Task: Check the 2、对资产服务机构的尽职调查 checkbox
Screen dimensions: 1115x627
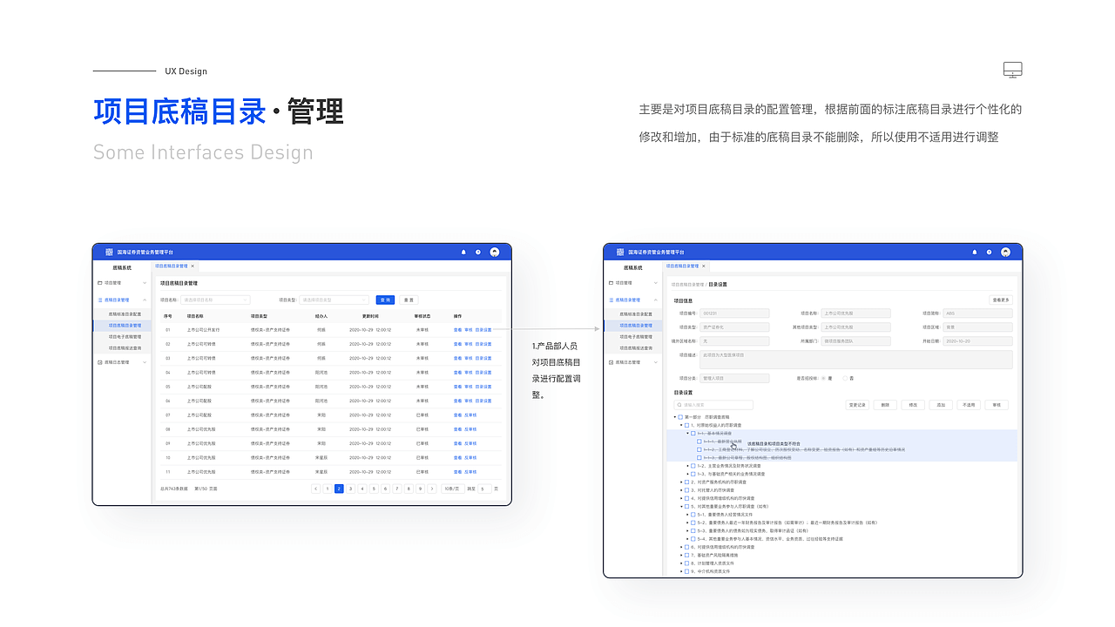Action: [686, 482]
